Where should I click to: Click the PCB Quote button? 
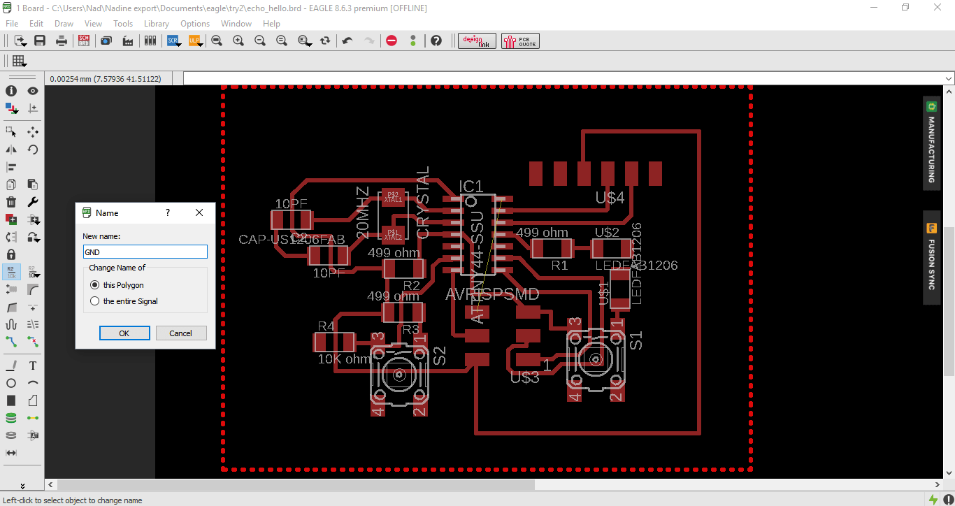pos(520,41)
